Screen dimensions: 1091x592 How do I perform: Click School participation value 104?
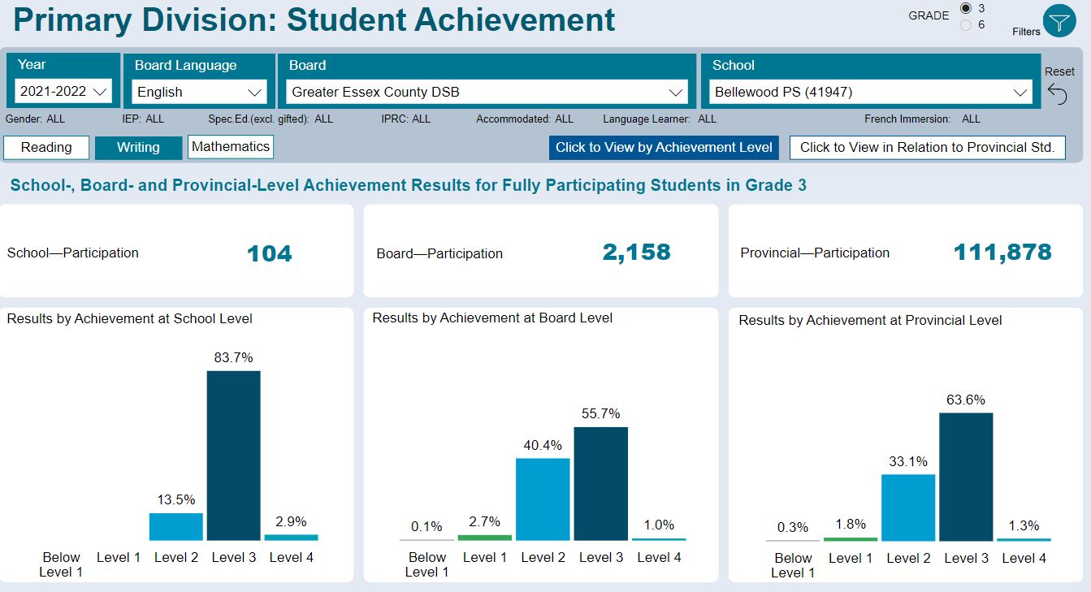[x=269, y=253]
